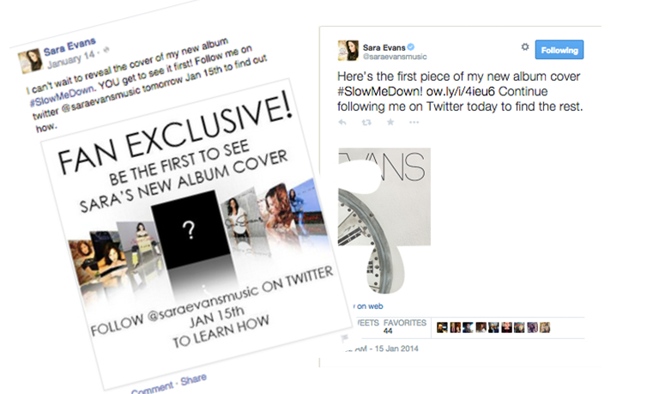Favorite the tweet with star icon
This screenshot has height=394, width=659.
pos(390,123)
